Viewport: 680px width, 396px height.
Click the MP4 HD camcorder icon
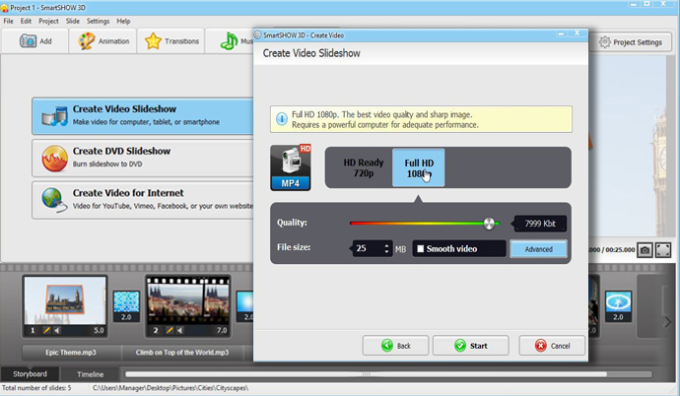click(291, 167)
